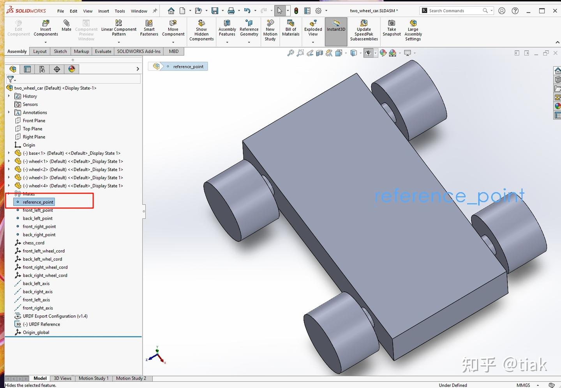Image resolution: width=561 pixels, height=388 pixels.
Task: Click Take Snapshot in the toolbar
Action: pos(391,27)
